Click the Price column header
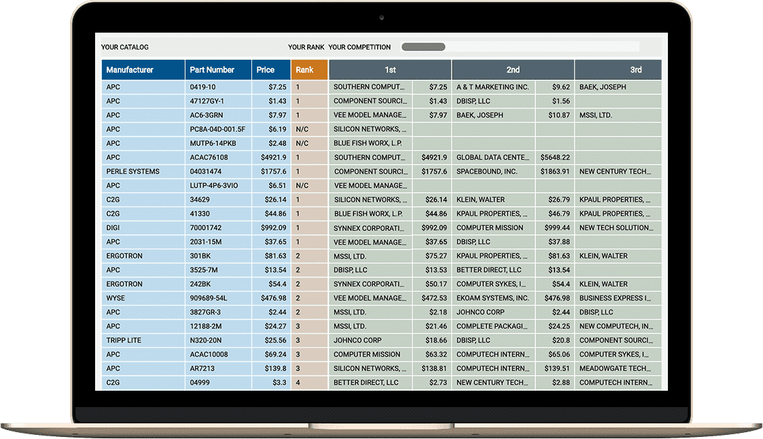763x439 pixels. tap(271, 69)
